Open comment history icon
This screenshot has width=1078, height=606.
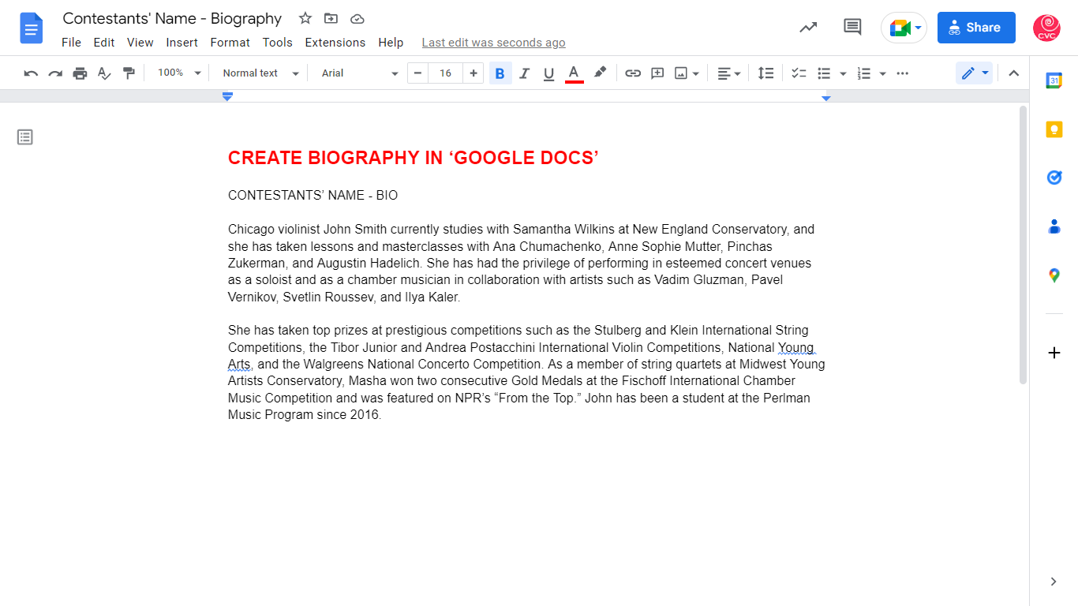tap(852, 28)
